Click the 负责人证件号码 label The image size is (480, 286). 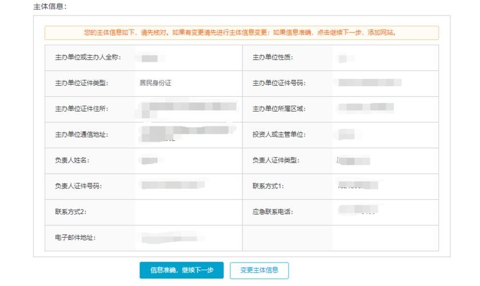coord(78,186)
